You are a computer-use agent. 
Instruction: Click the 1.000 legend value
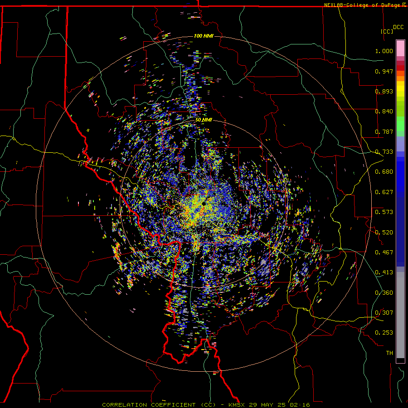(x=384, y=51)
